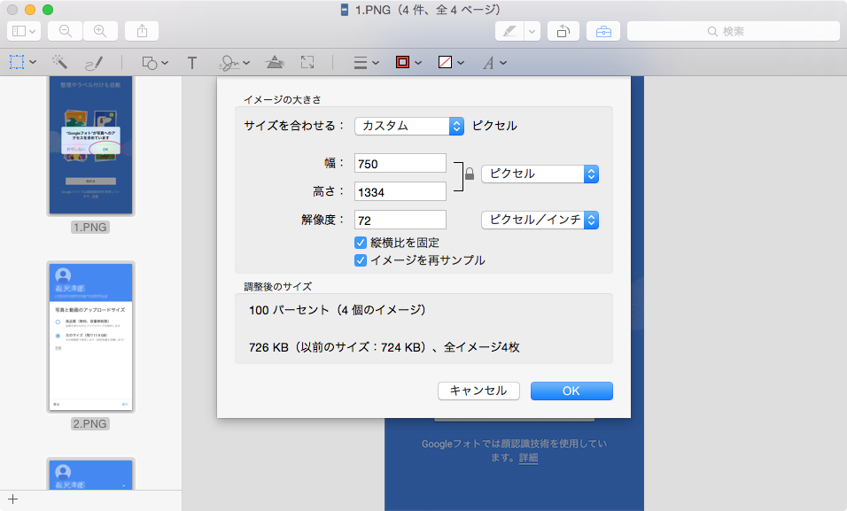Viewport: 847px width, 511px height.
Task: Uncheck the イメージを再サンプル checkbox
Action: [x=361, y=260]
